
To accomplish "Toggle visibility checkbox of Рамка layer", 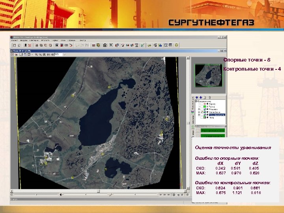I will point(201,107).
